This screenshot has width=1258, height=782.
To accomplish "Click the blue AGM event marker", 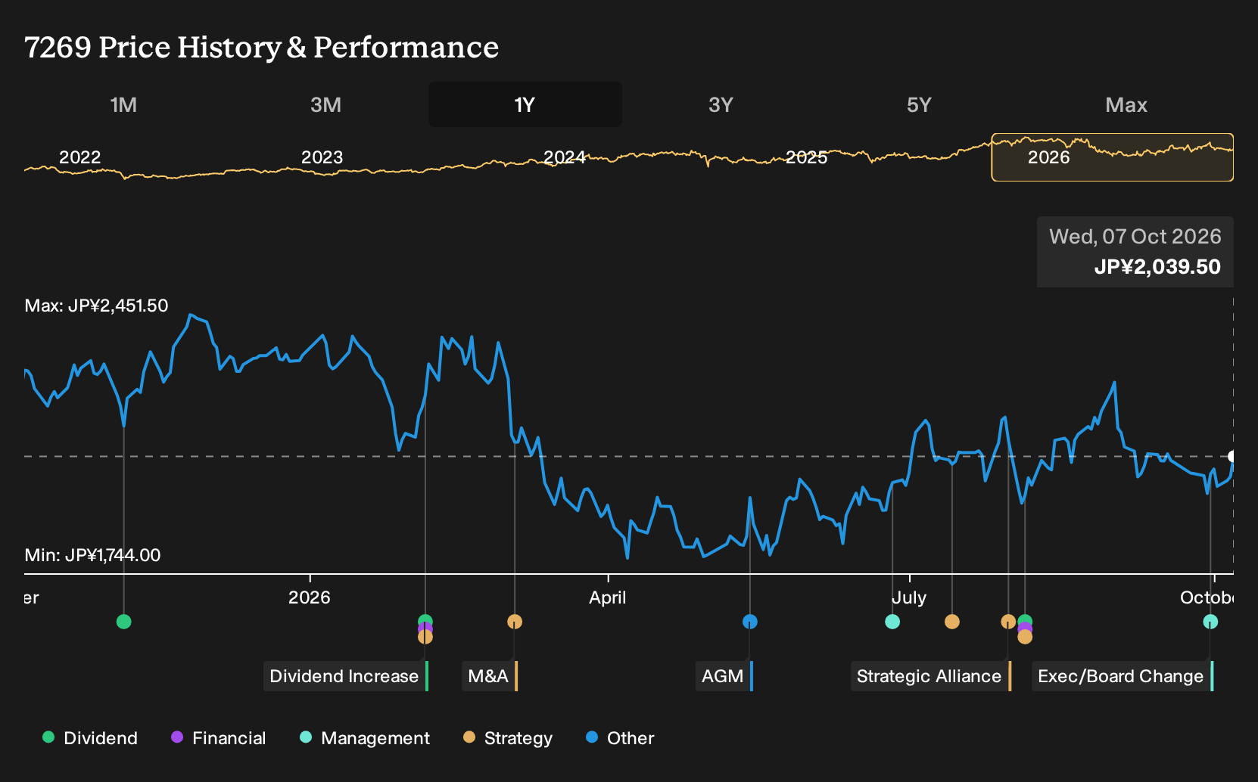I will pyautogui.click(x=750, y=622).
